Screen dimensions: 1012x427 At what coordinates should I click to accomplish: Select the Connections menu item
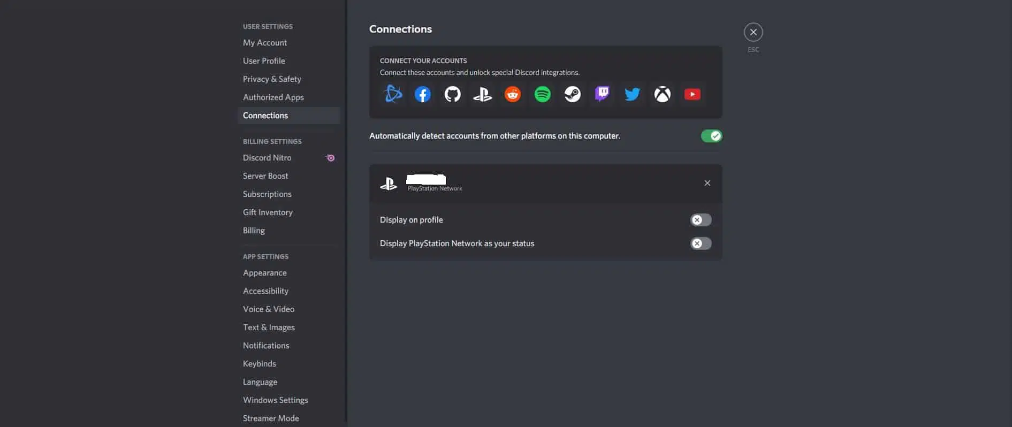[x=289, y=116]
